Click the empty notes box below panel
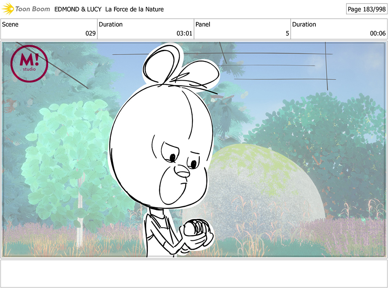Viewport: 388px width, 288px height. pyautogui.click(x=194, y=273)
